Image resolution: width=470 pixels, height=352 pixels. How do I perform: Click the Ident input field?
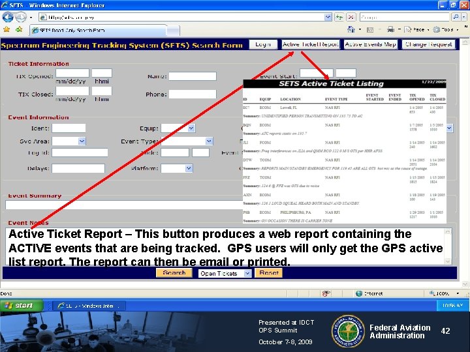(69, 128)
